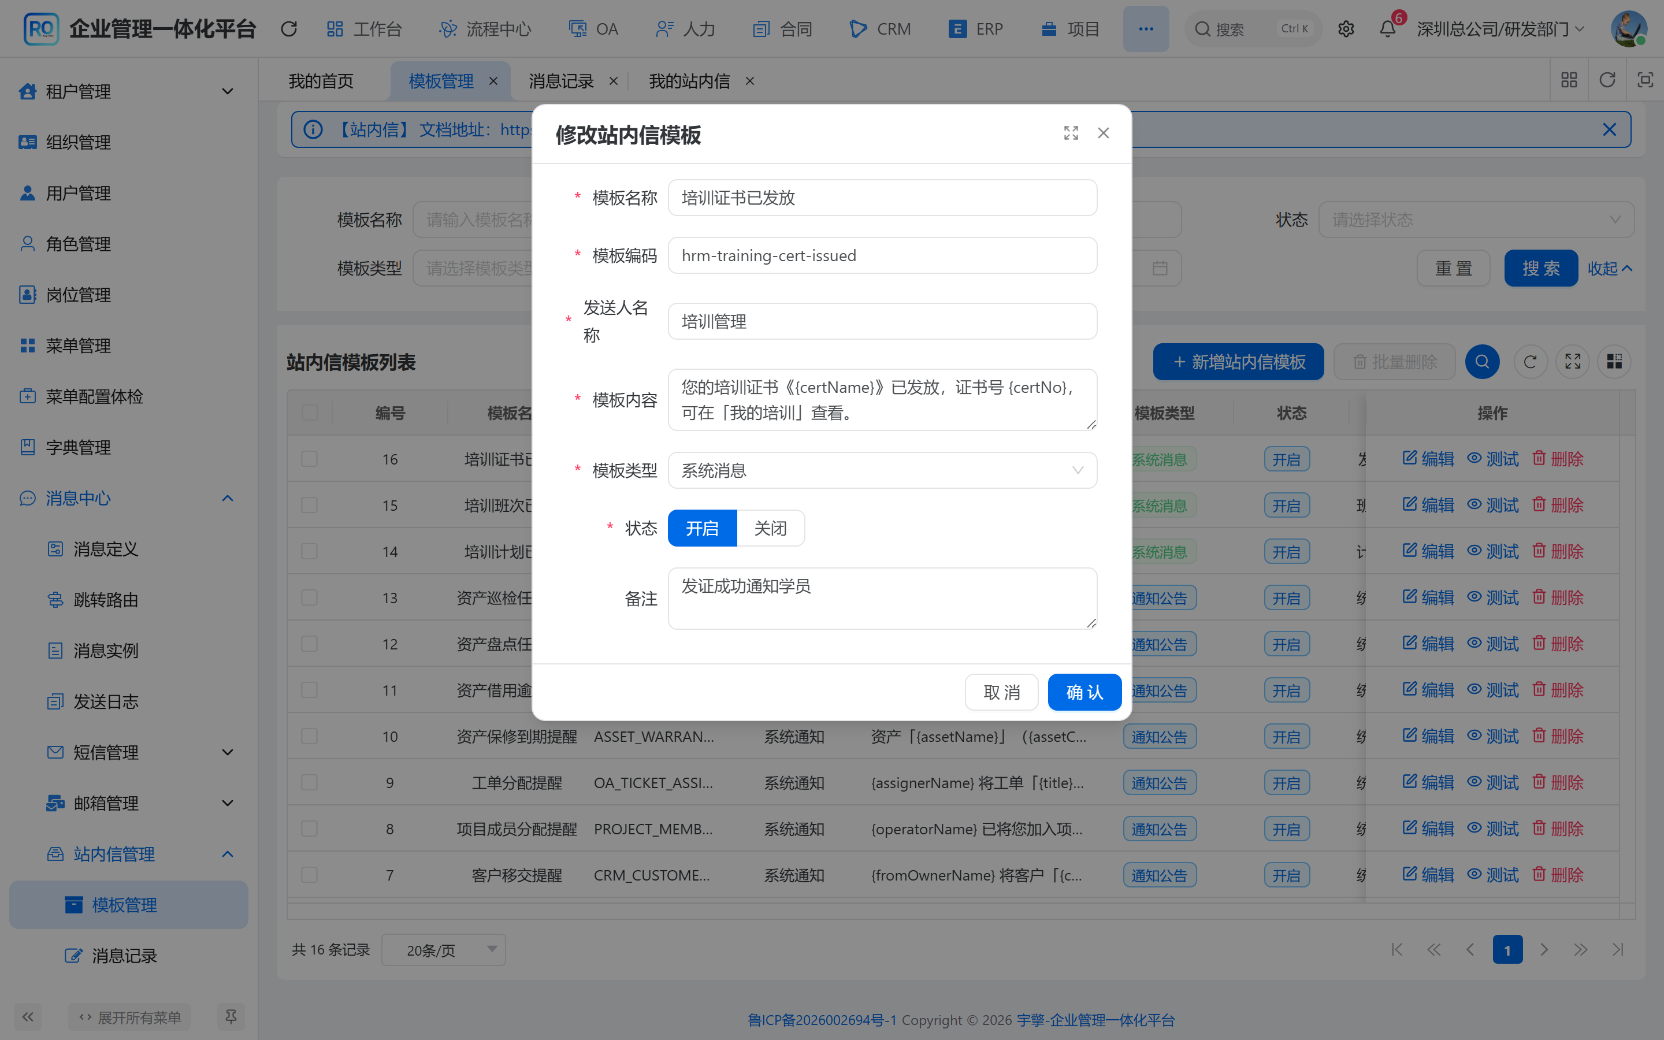Click the 确认 button
The height and width of the screenshot is (1040, 1664).
click(1084, 692)
